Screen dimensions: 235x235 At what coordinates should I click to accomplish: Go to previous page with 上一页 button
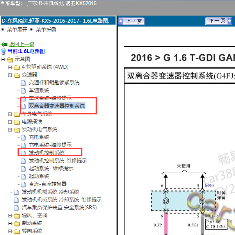pos(132,21)
